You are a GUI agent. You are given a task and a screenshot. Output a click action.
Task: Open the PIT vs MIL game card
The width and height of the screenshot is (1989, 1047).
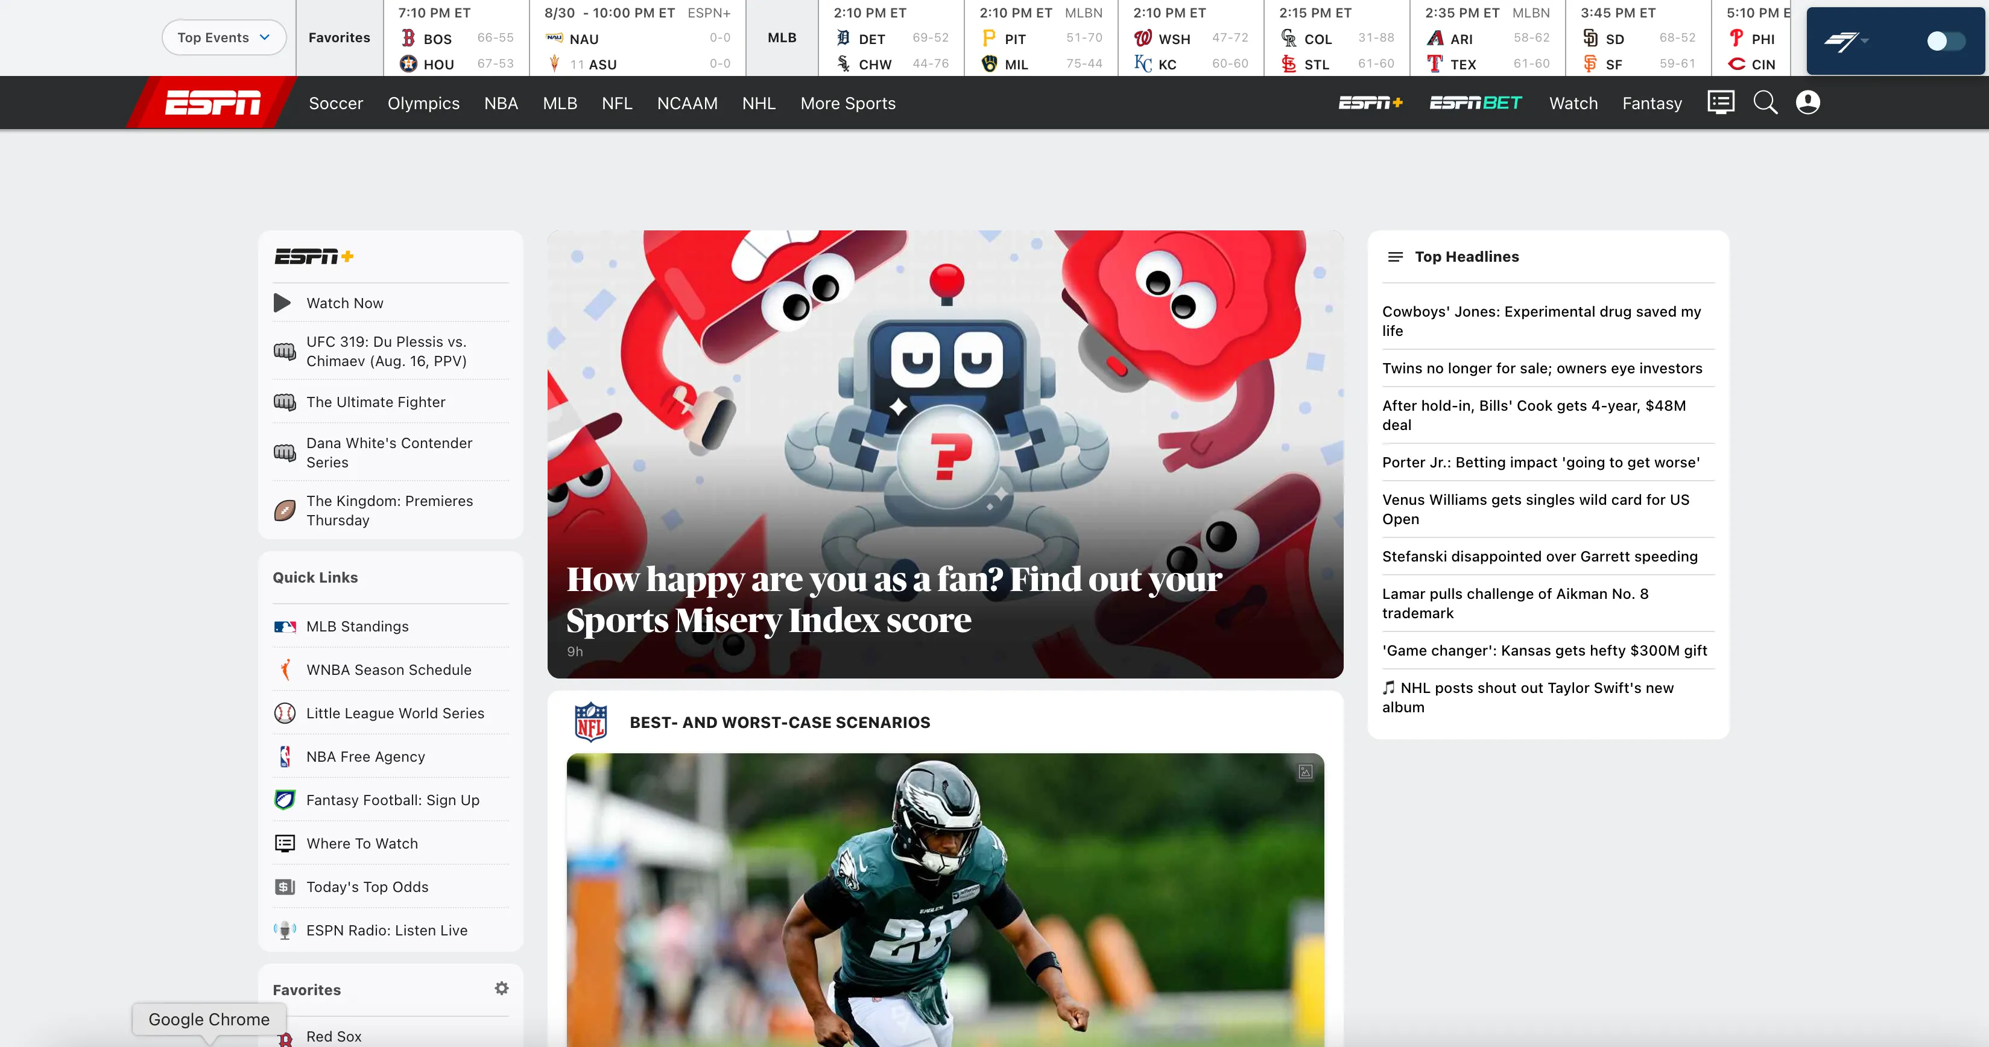coord(1041,39)
